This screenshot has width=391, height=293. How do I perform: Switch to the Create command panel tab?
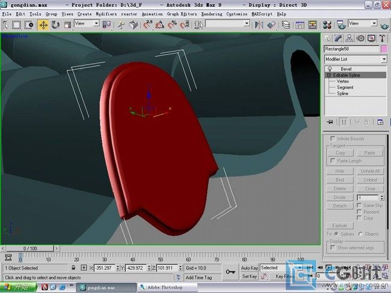click(x=328, y=38)
